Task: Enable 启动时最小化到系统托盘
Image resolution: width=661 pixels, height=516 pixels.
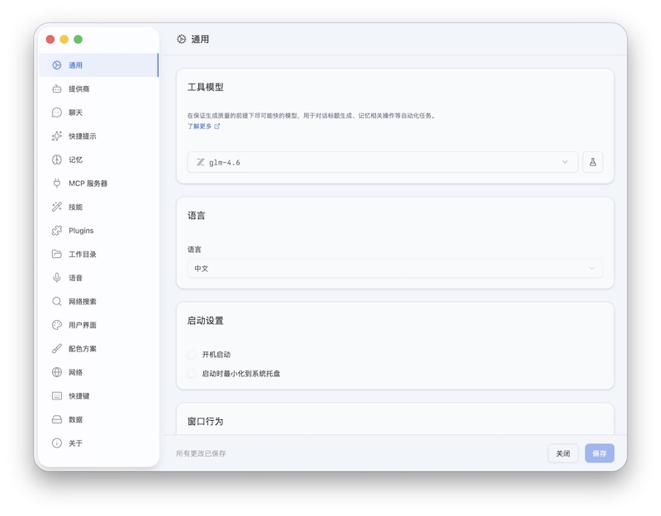Action: point(191,373)
